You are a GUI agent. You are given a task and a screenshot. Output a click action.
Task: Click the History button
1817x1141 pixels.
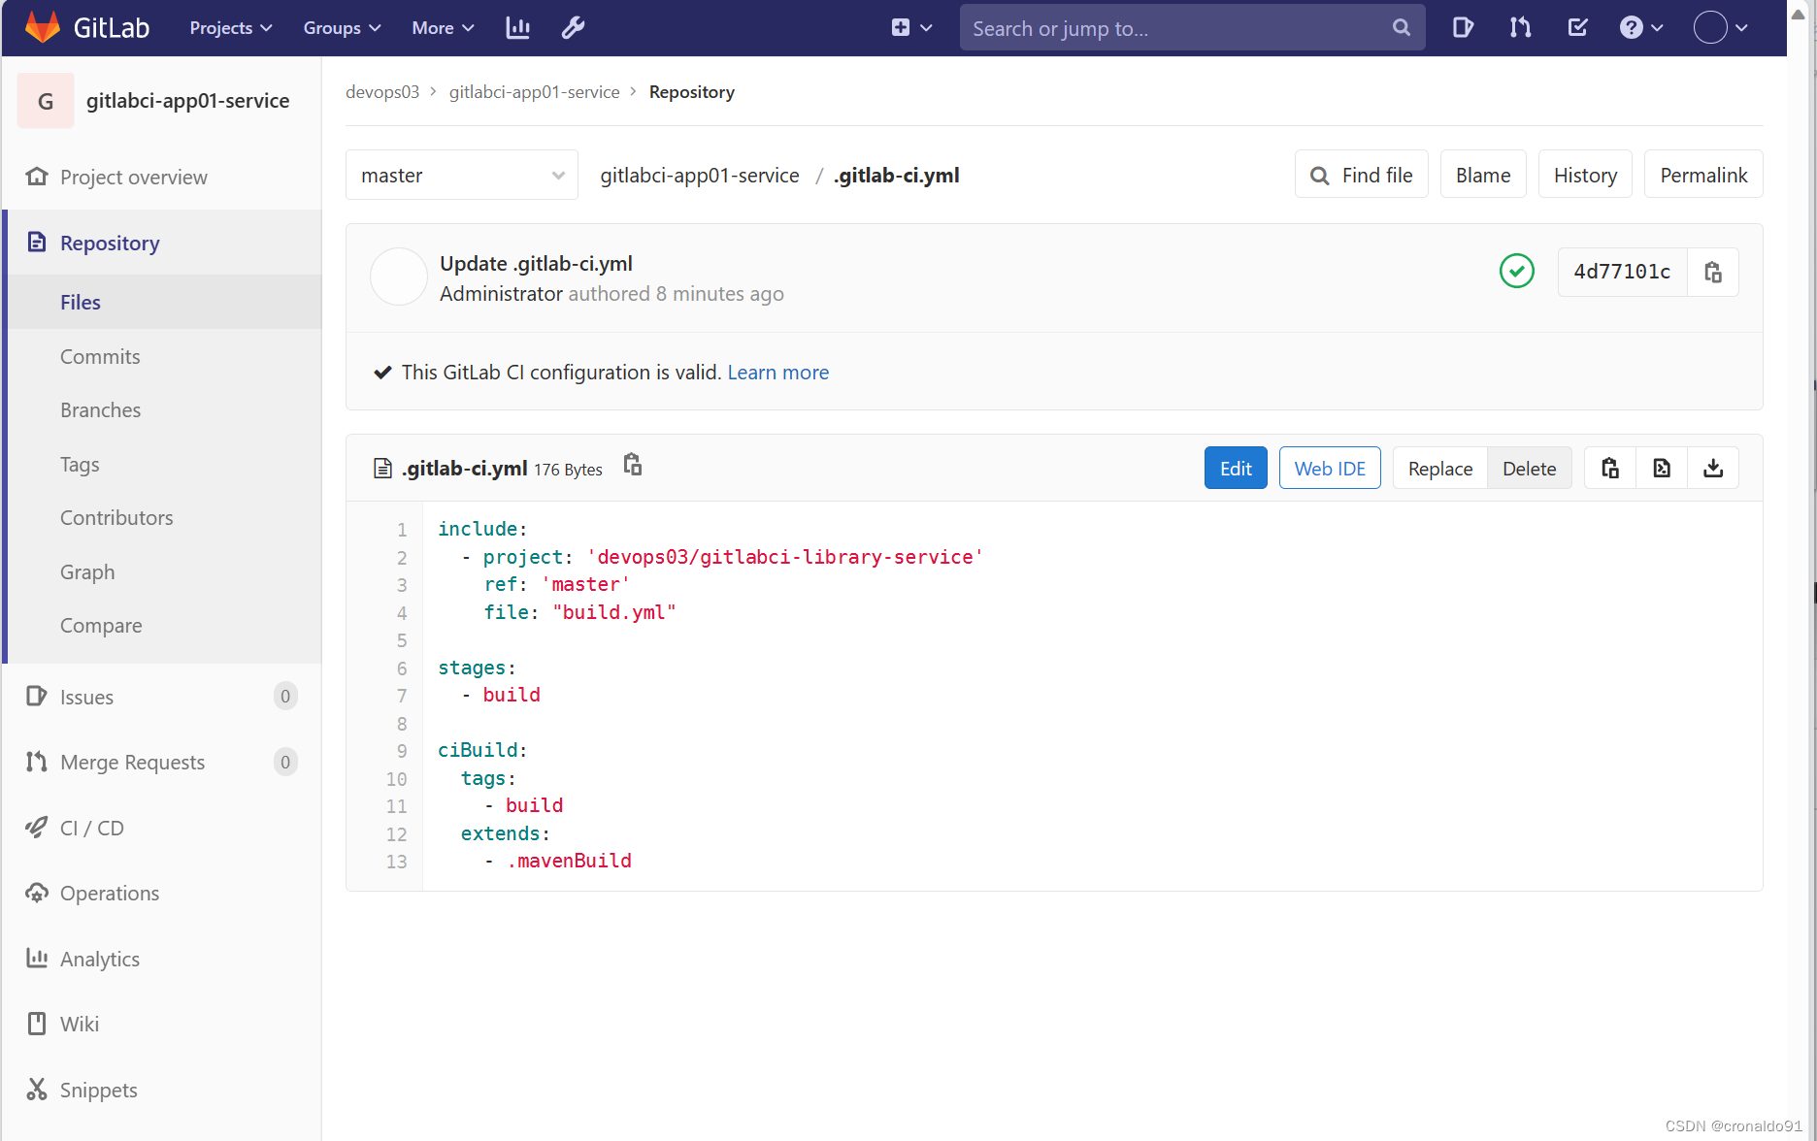click(x=1585, y=175)
